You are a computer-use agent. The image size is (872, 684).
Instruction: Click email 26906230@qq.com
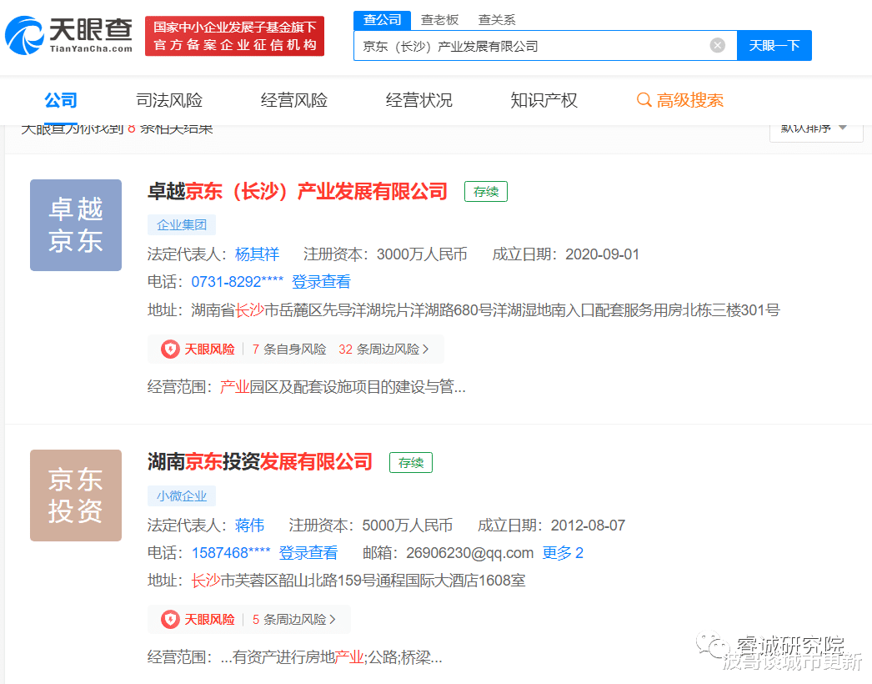(x=470, y=553)
